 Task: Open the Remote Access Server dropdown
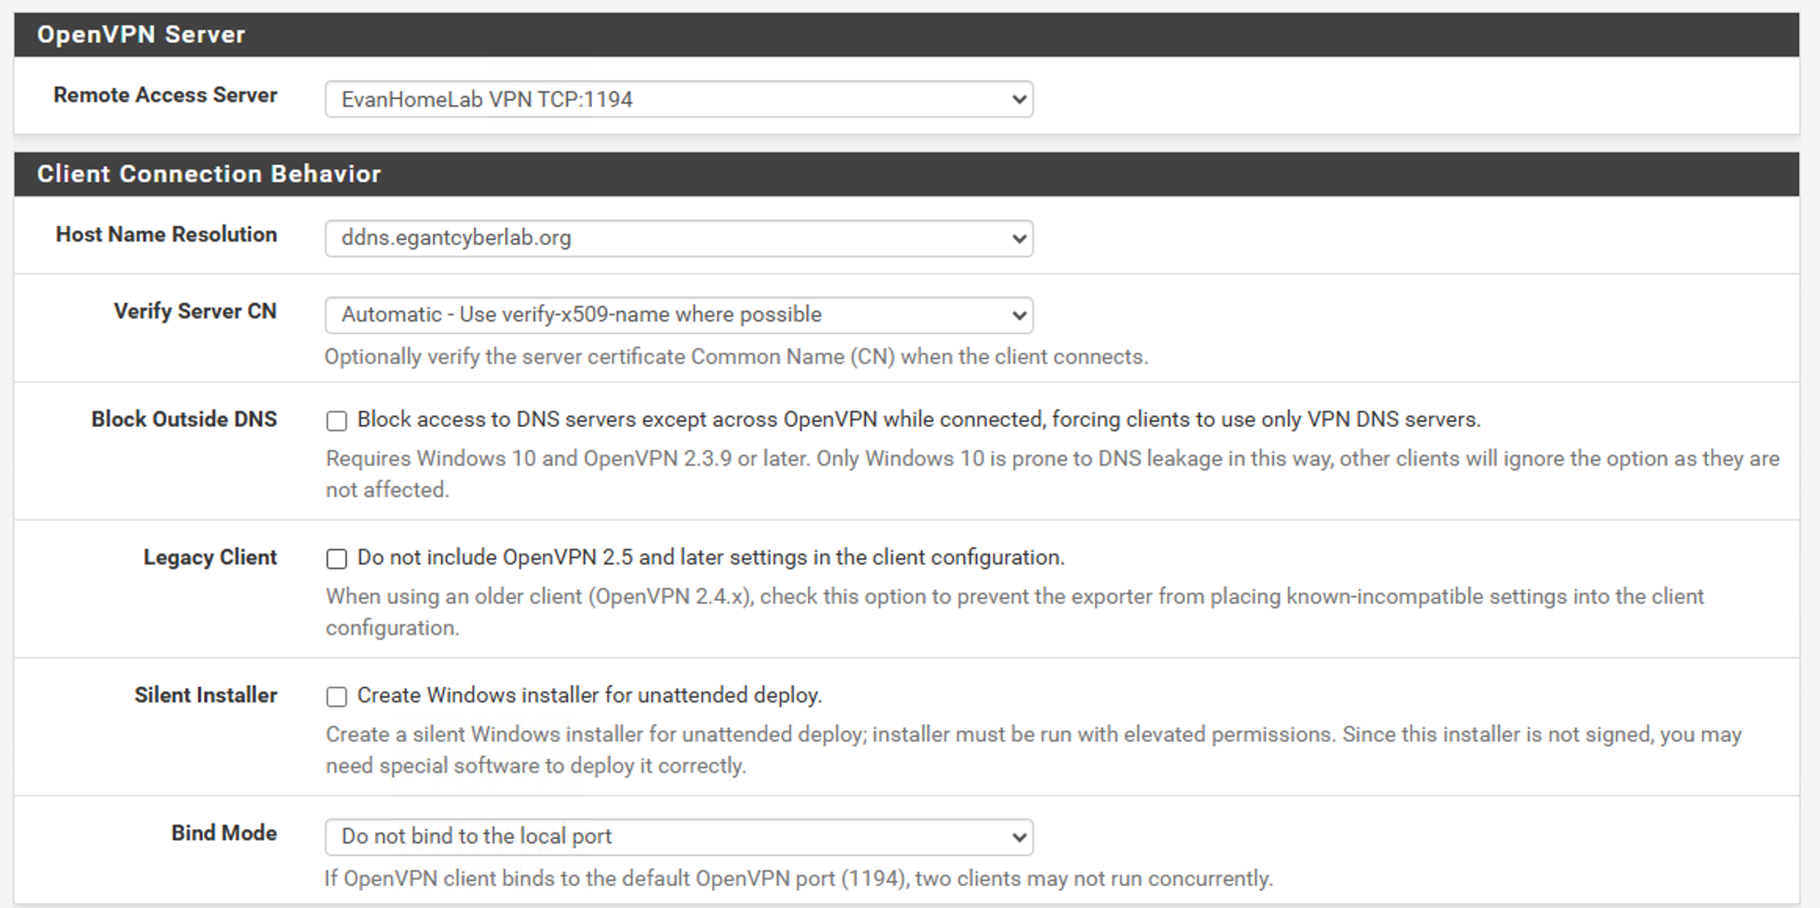(x=679, y=100)
